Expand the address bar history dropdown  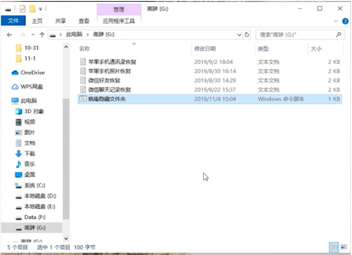[239, 34]
